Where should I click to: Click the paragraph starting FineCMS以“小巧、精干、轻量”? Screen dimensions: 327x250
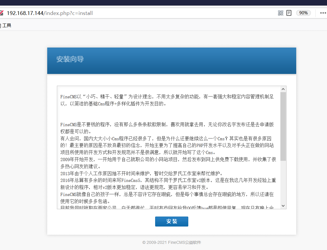[x=167, y=100]
